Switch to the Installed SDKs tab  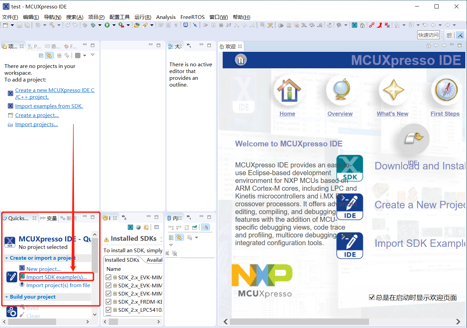click(122, 260)
